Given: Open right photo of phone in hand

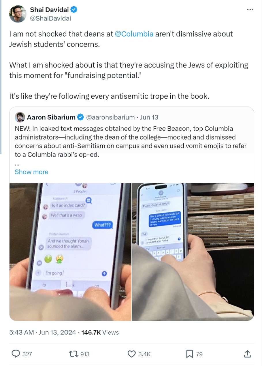Looking at the screenshot, I should [x=193, y=252].
